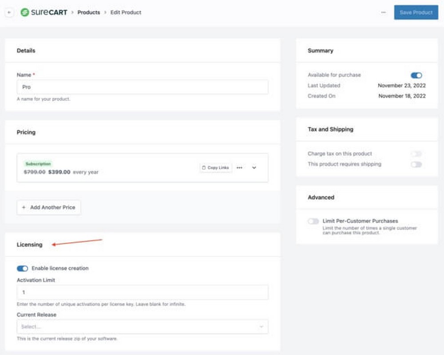Image resolution: width=444 pixels, height=355 pixels.
Task: Disable license creation
Action: coord(22,268)
